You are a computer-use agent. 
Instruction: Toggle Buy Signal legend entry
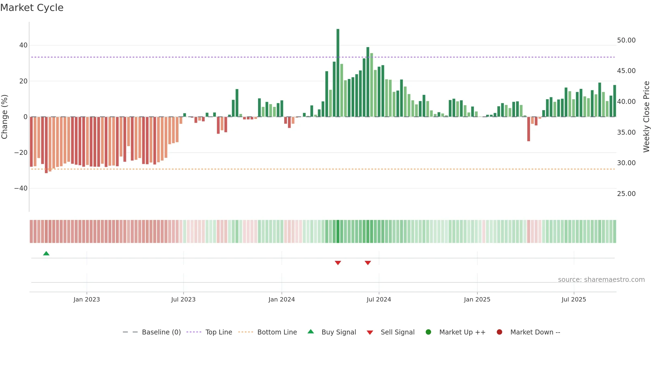point(332,332)
